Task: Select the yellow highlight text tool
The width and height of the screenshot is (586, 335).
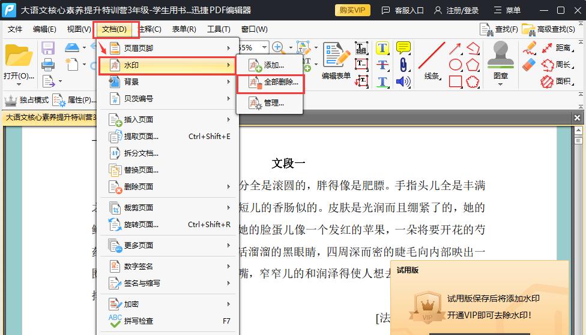Action: click(x=382, y=48)
